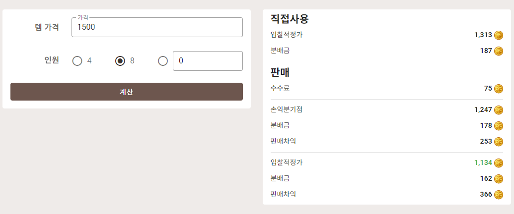The image size is (514, 214).
Task: Click coin icon next to 손익분기점 1,247
Action: coord(498,109)
